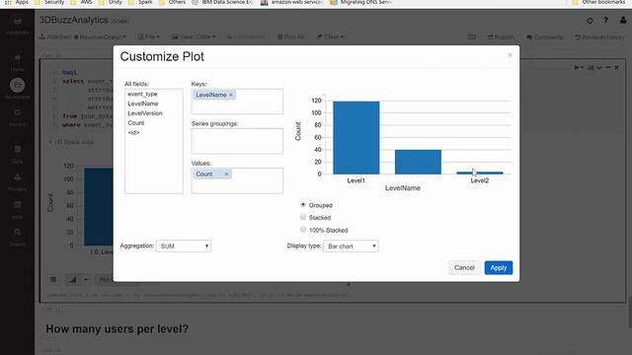The height and width of the screenshot is (355, 632).
Task: Click the clock icon in top header
Action: pyautogui.click(x=590, y=21)
